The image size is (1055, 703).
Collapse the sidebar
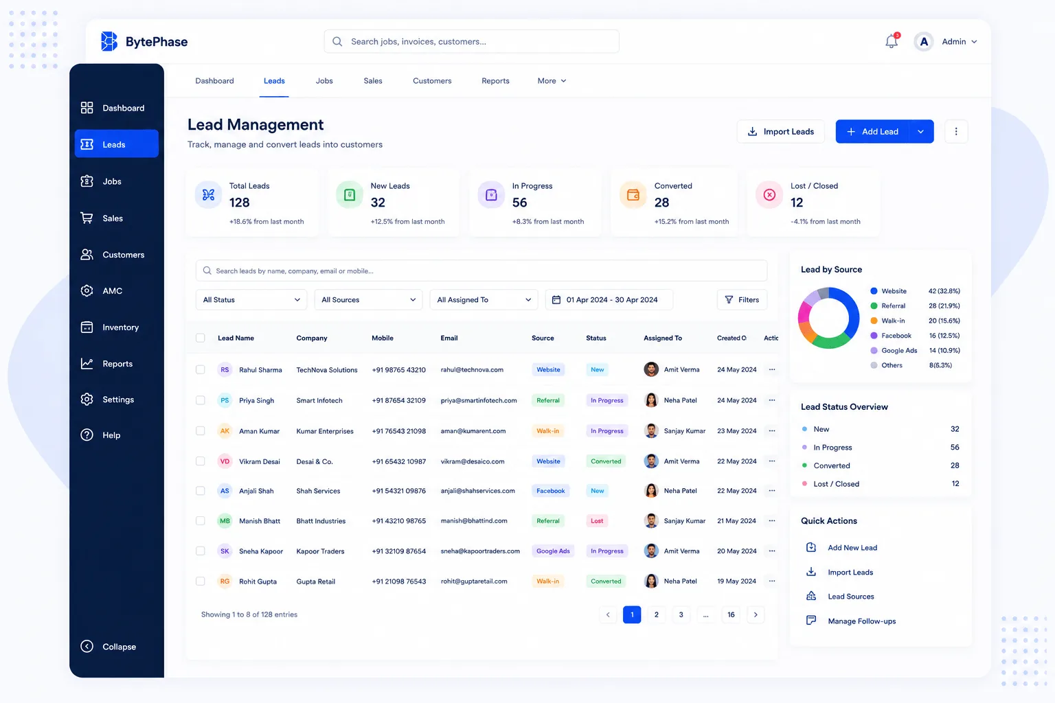click(x=109, y=647)
